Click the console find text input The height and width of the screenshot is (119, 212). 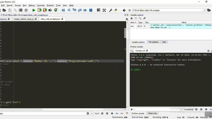[x=158, y=109]
